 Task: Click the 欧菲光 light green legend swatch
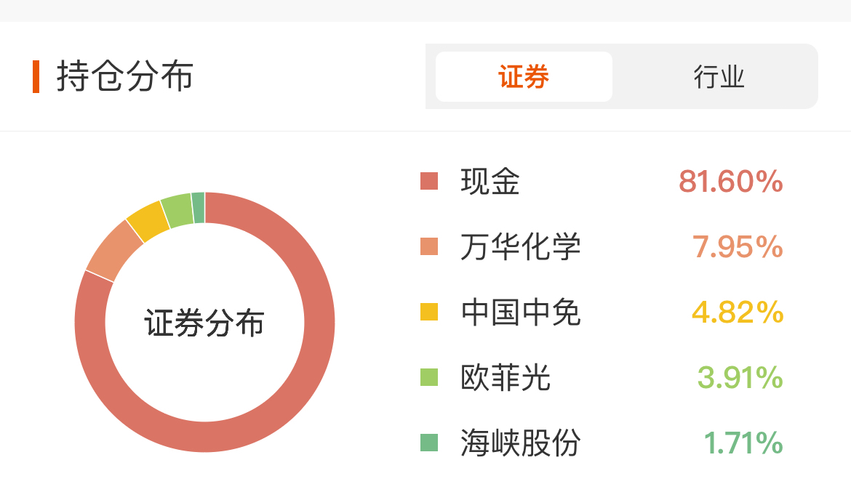click(x=429, y=377)
